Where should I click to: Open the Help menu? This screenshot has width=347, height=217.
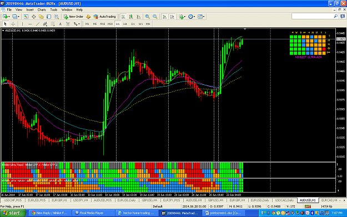click(x=79, y=10)
